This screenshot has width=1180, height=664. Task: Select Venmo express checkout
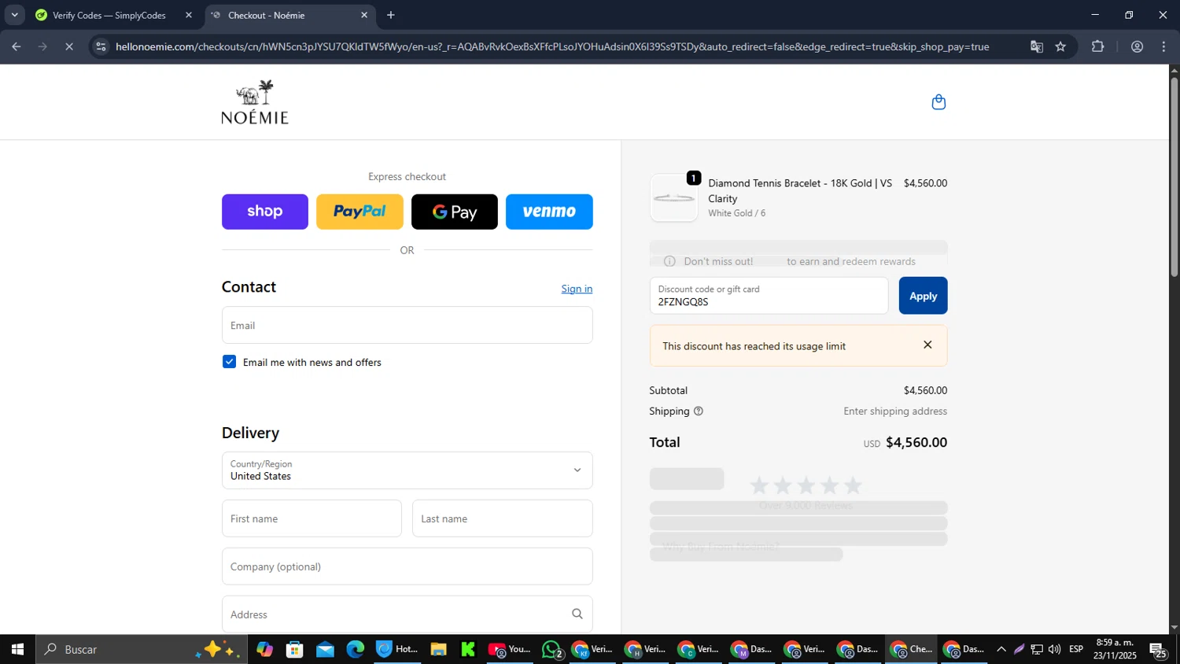549,212
